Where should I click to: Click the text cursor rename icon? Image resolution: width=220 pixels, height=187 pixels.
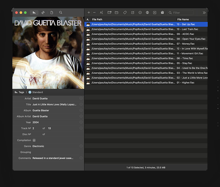point(101,12)
